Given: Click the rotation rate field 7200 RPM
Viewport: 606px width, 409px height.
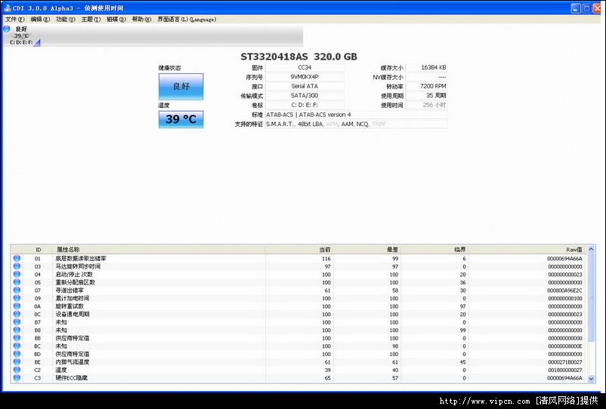Looking at the screenshot, I should tap(427, 86).
